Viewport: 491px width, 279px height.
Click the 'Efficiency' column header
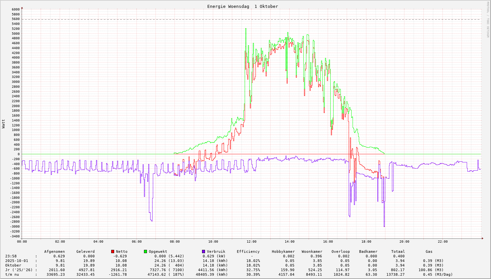[248, 251]
